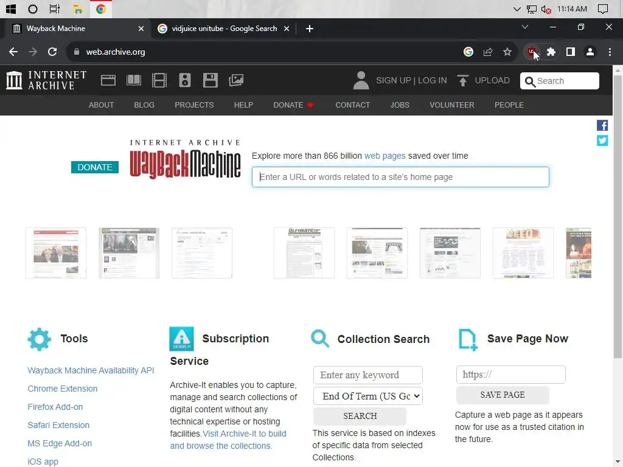This screenshot has height=467, width=623.
Task: Click the Internet Archive logo
Action: click(x=46, y=80)
